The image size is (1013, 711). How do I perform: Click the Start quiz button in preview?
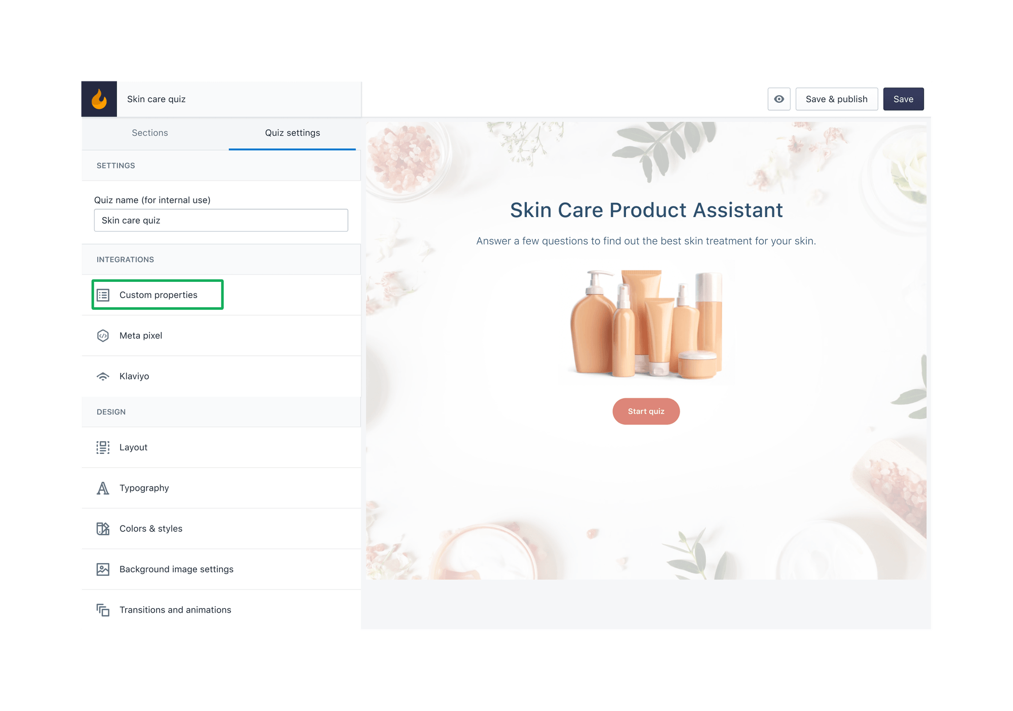[x=646, y=411]
